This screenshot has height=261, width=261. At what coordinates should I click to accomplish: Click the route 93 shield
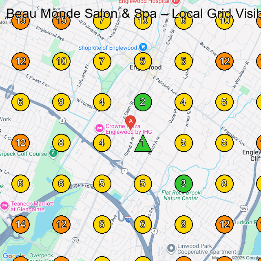coord(75,240)
